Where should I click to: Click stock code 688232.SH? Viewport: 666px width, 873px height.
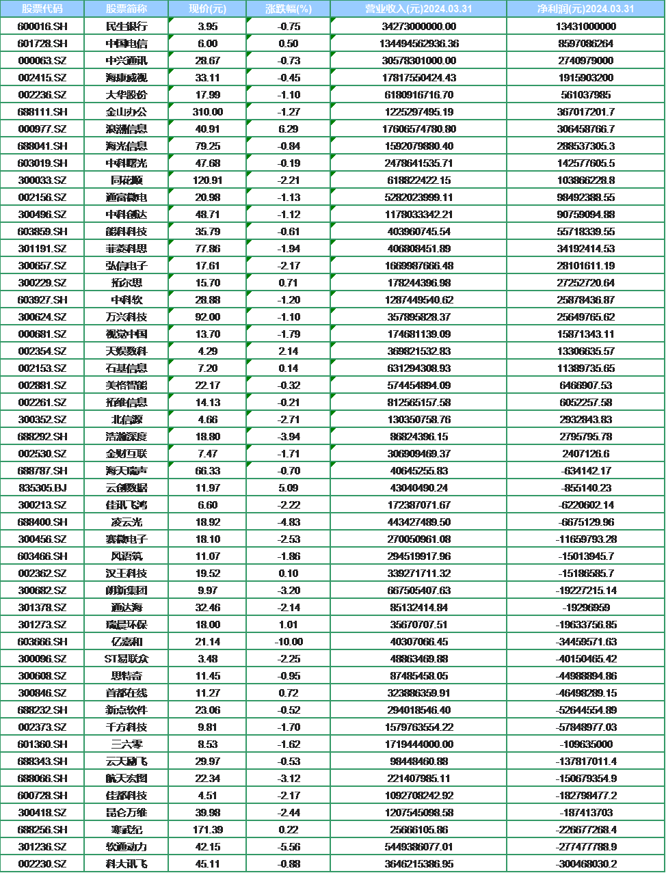(x=42, y=710)
